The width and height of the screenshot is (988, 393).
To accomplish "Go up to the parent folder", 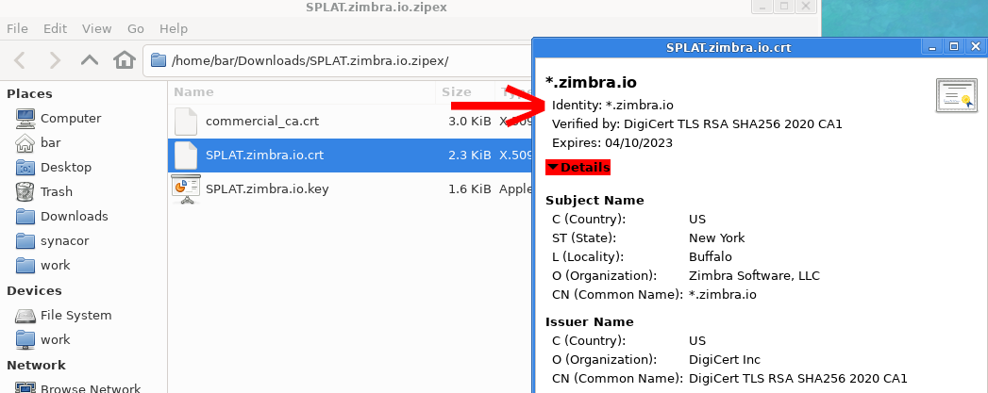I will (x=90, y=60).
